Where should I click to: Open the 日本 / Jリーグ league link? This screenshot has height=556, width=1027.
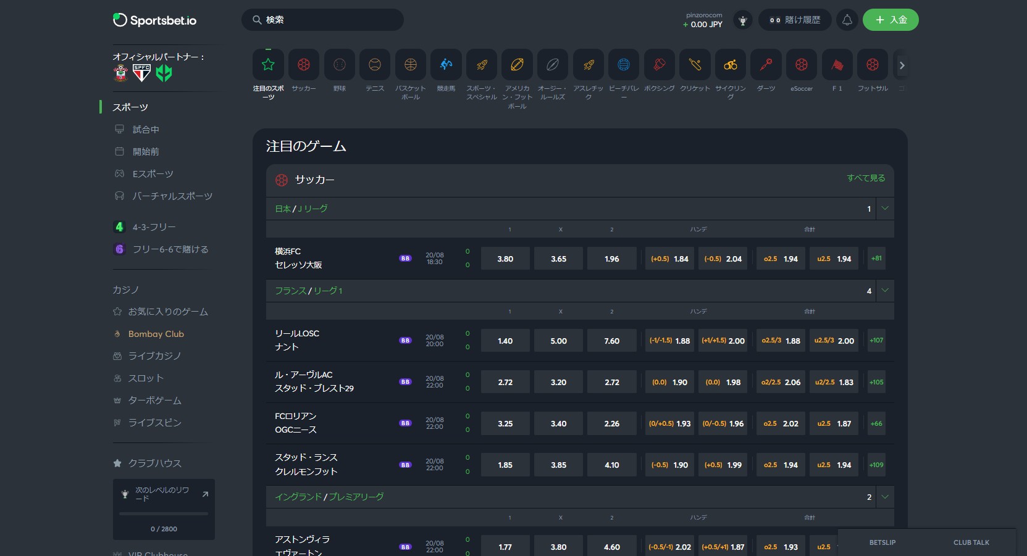(x=301, y=209)
